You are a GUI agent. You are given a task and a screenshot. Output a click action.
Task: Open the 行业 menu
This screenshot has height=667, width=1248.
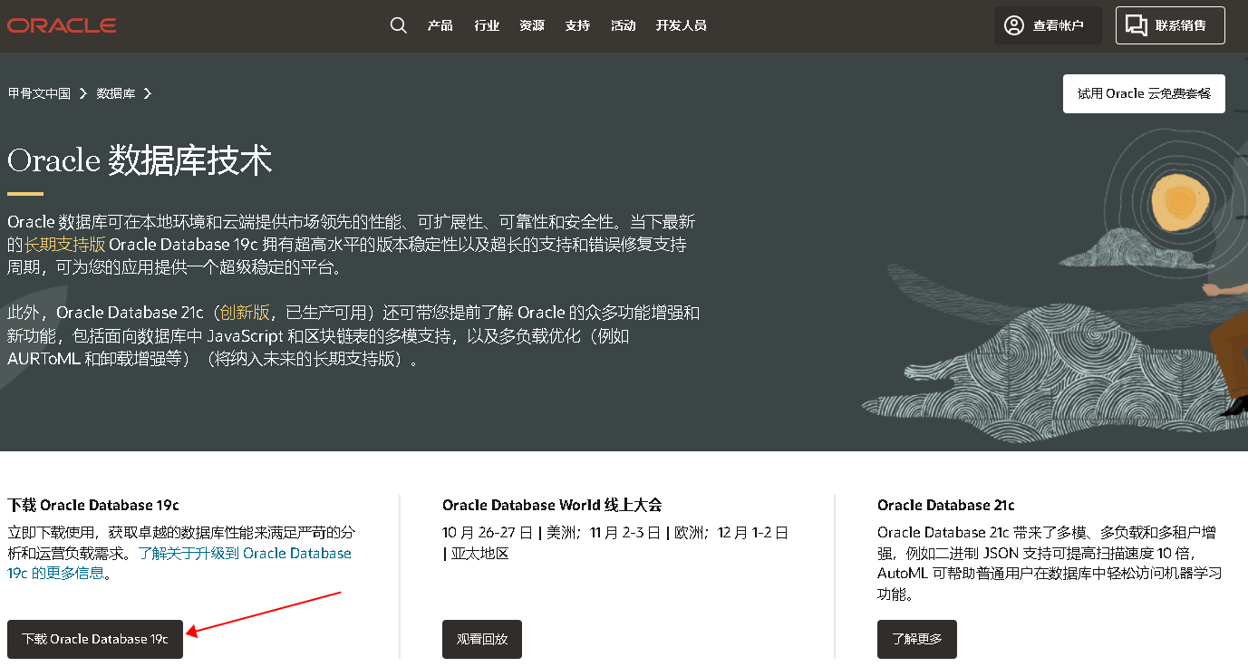pyautogui.click(x=487, y=25)
